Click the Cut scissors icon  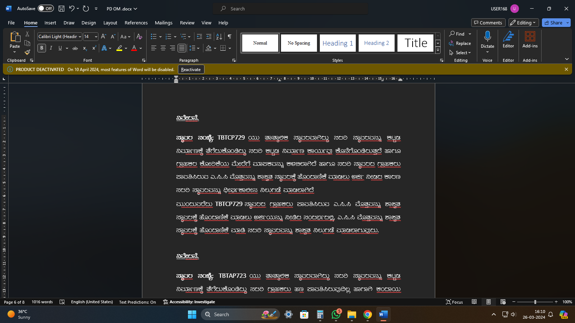point(27,34)
